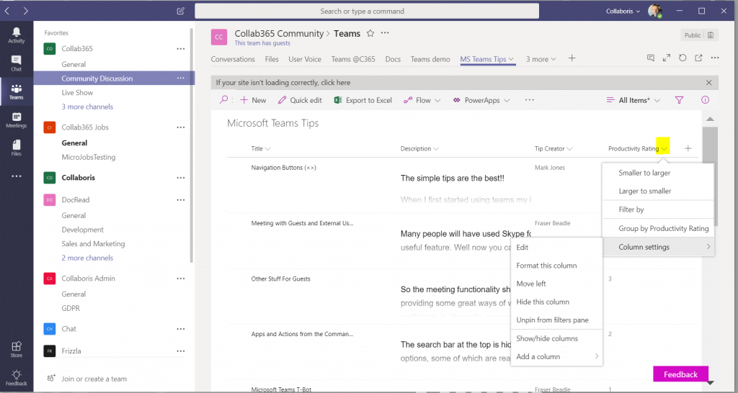Show the tab conversation icon
The image size is (738, 393).
(651, 58)
